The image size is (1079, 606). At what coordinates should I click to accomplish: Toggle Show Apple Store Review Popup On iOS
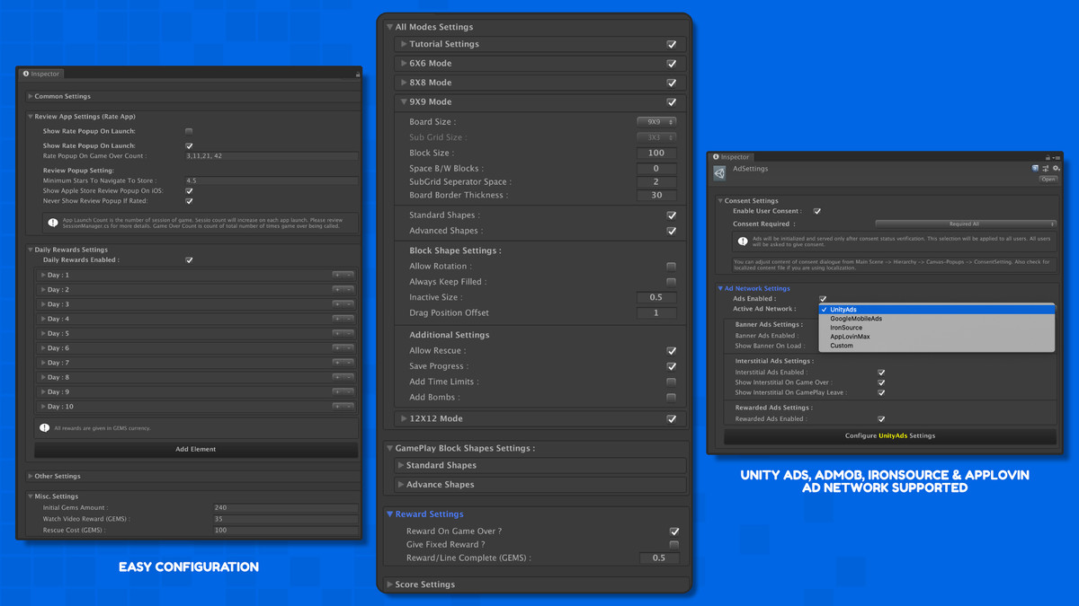pyautogui.click(x=189, y=191)
